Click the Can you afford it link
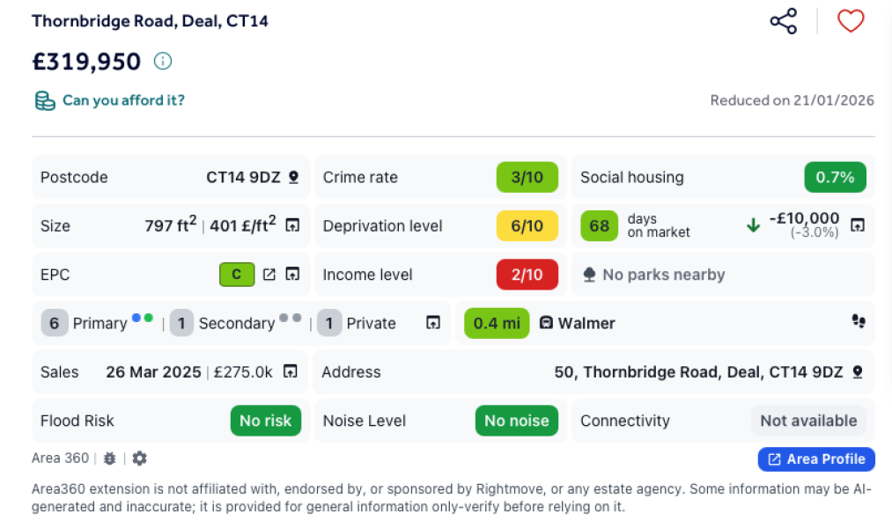 tap(122, 100)
